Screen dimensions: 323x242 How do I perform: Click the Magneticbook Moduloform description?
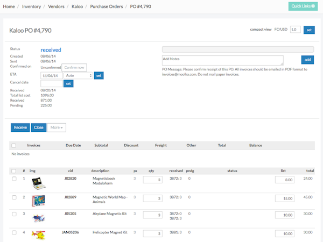point(104,181)
